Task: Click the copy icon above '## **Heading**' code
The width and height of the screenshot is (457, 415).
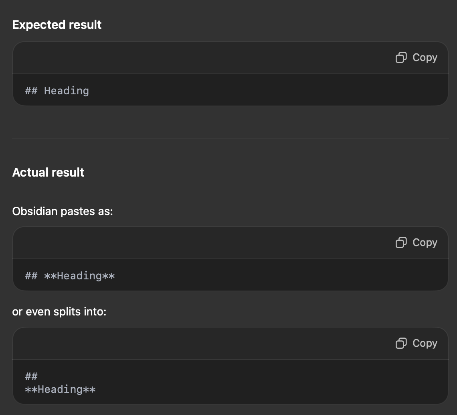Action: (x=401, y=243)
